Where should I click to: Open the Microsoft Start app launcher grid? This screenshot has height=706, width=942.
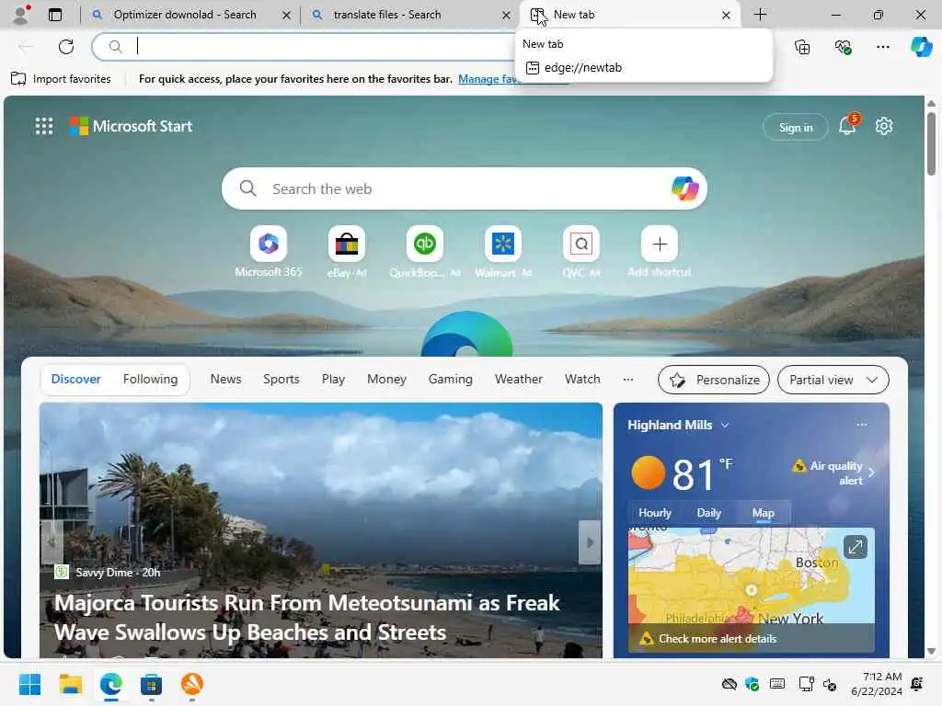click(44, 126)
